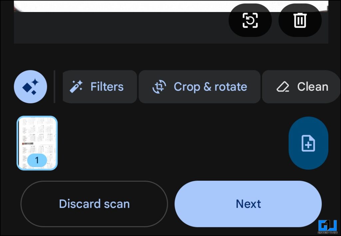Open the Clean tool
This screenshot has width=341, height=236.
point(301,87)
